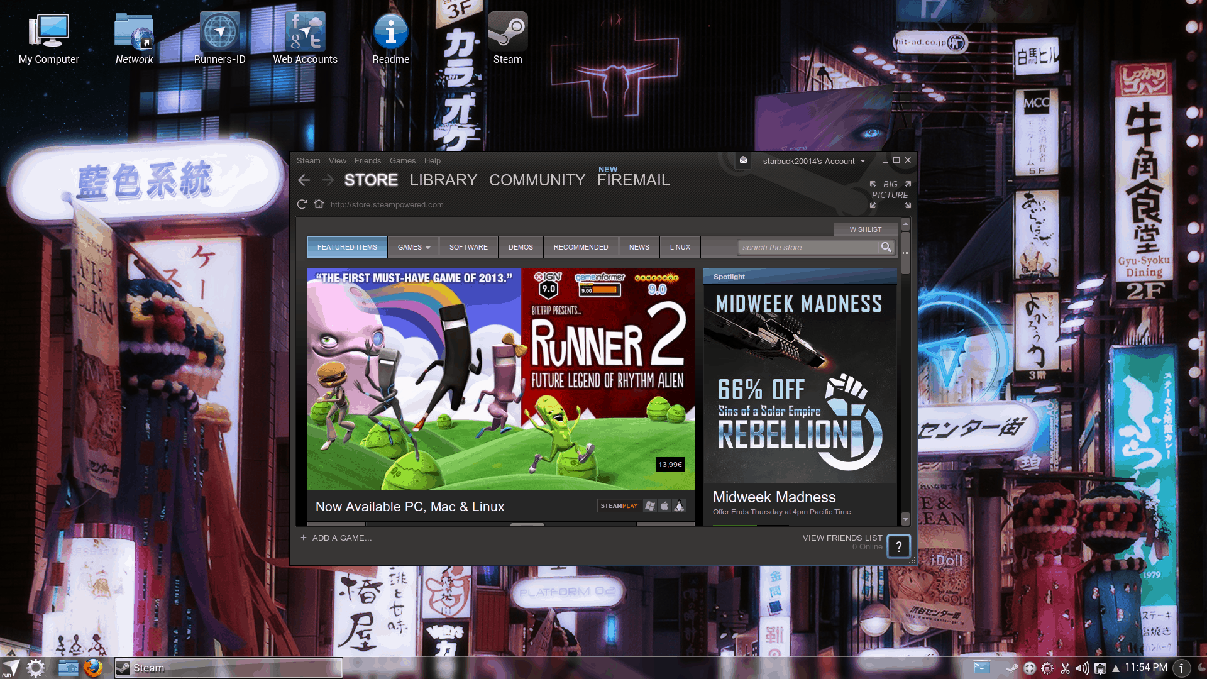Click the WISHLIST button
This screenshot has height=679, width=1207.
click(866, 229)
